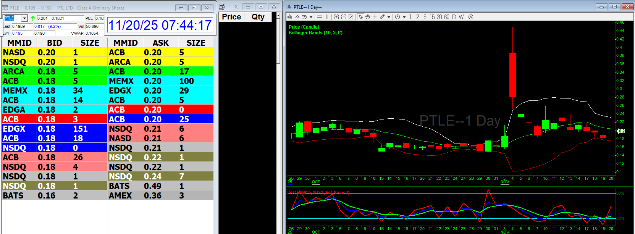Click the zoom out chart icon

coord(344,17)
